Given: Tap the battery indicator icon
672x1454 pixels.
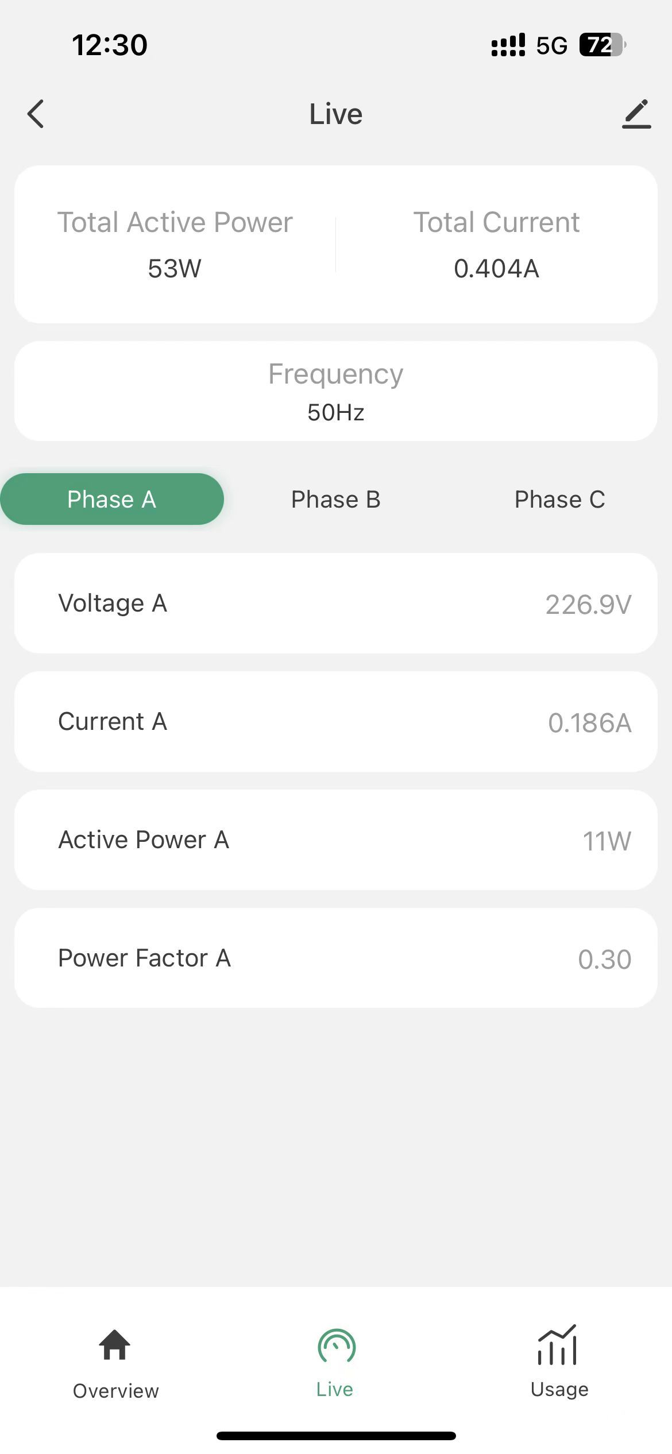Looking at the screenshot, I should 602,45.
